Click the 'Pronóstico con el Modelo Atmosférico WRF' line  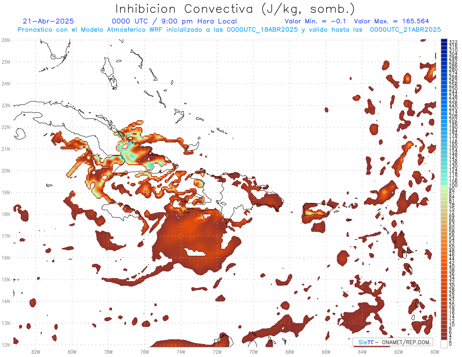(x=229, y=30)
